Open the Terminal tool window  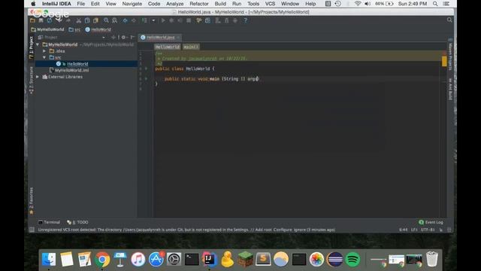pyautogui.click(x=49, y=222)
